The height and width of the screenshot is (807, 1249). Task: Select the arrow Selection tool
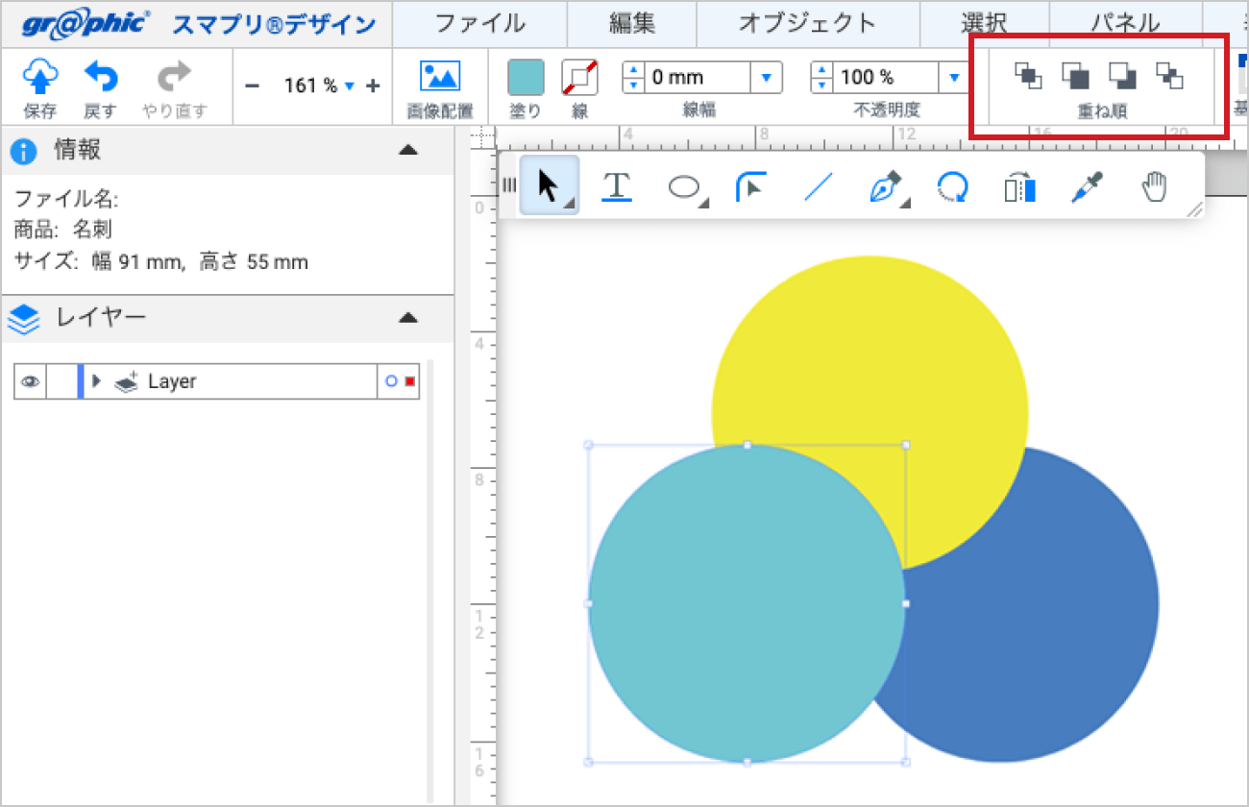coord(549,185)
